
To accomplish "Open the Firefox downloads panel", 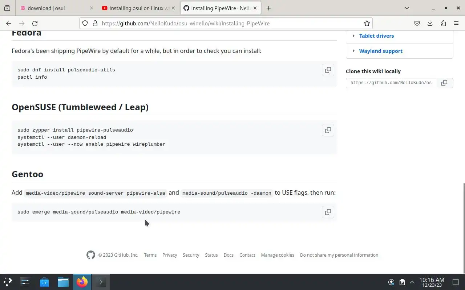I will tap(430, 23).
